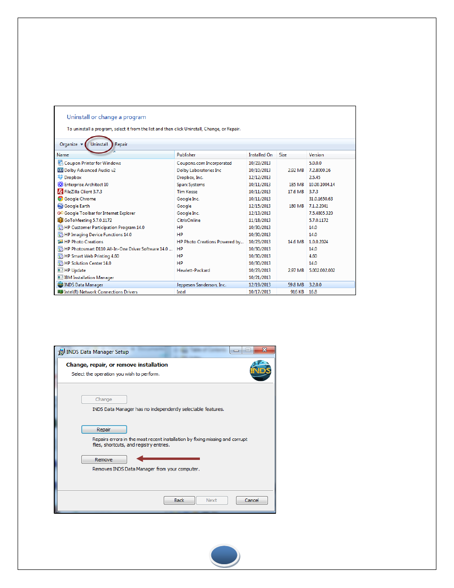Select Google Chrome program name

tap(80, 199)
